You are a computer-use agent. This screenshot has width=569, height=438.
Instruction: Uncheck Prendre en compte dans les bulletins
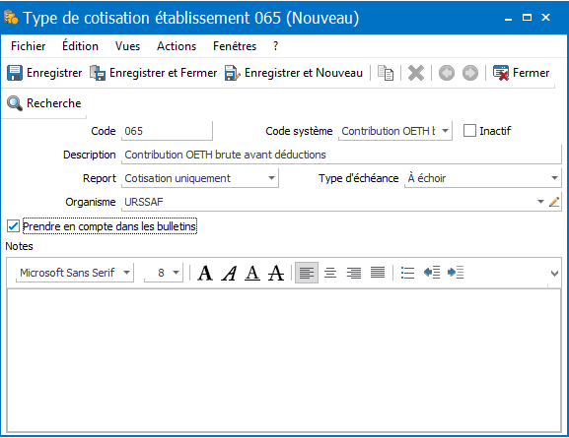click(13, 226)
